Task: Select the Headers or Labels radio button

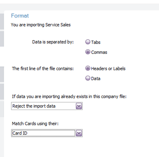Action: [x=88, y=68]
